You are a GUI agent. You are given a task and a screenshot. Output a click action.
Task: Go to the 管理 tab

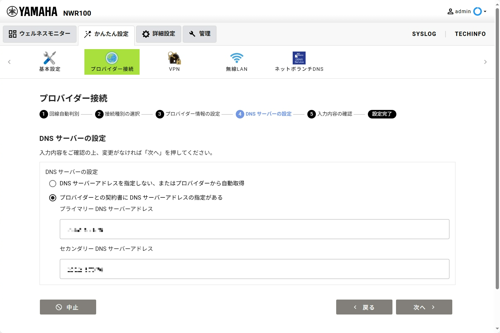pos(199,34)
